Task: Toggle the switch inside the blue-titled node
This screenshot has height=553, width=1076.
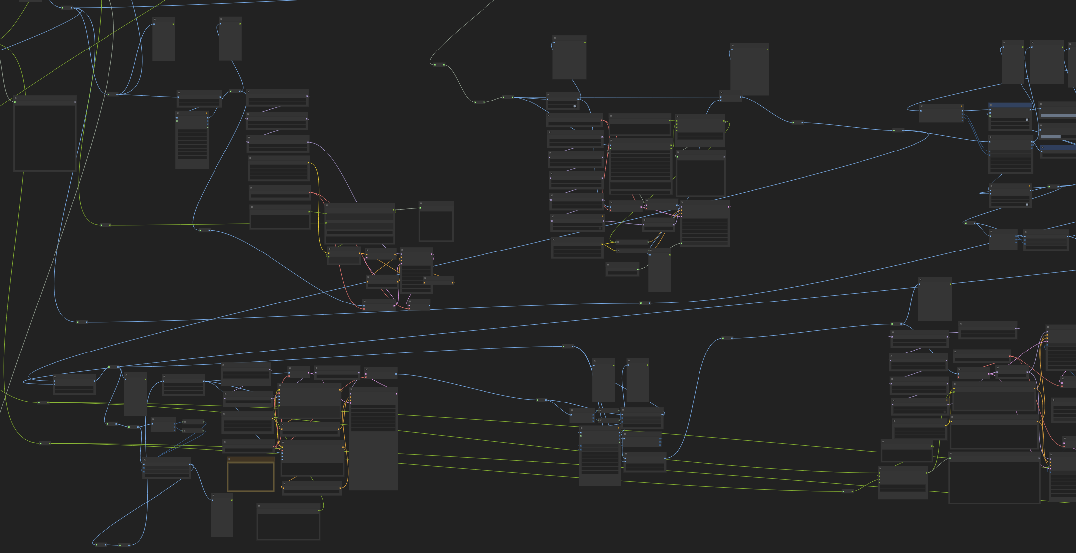Action: 1027,120
